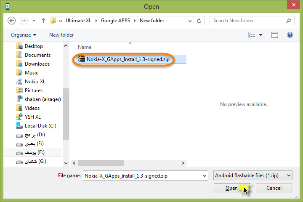This screenshot has width=303, height=202.
Task: Click the address bar folder icon
Action: [x=53, y=20]
